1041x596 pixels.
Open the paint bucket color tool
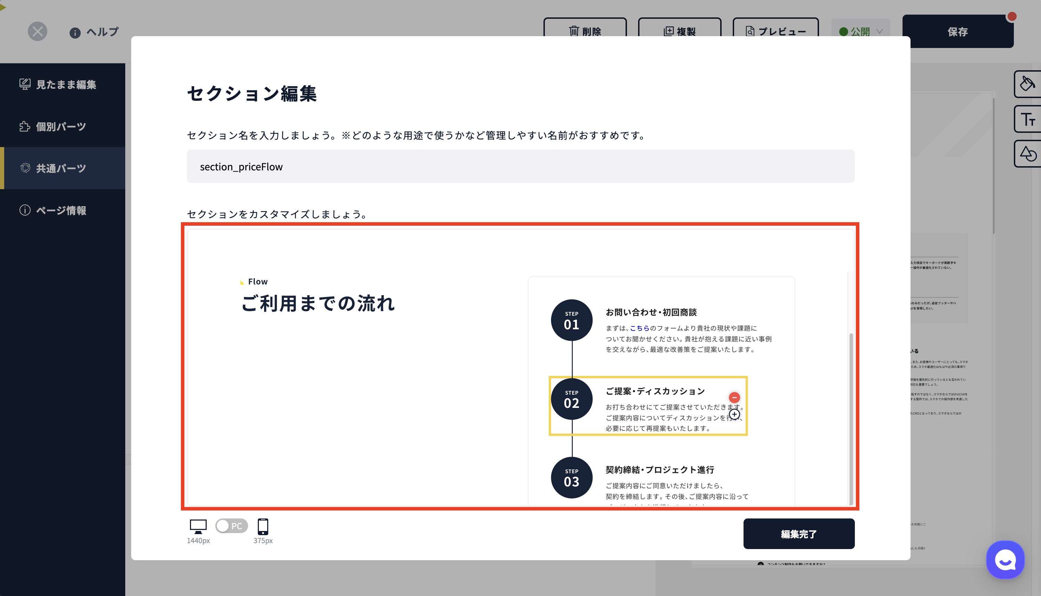pos(1027,84)
